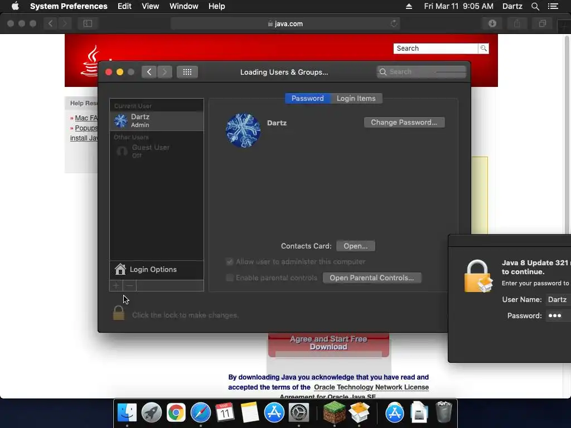Click the System Preferences search field

click(422, 72)
